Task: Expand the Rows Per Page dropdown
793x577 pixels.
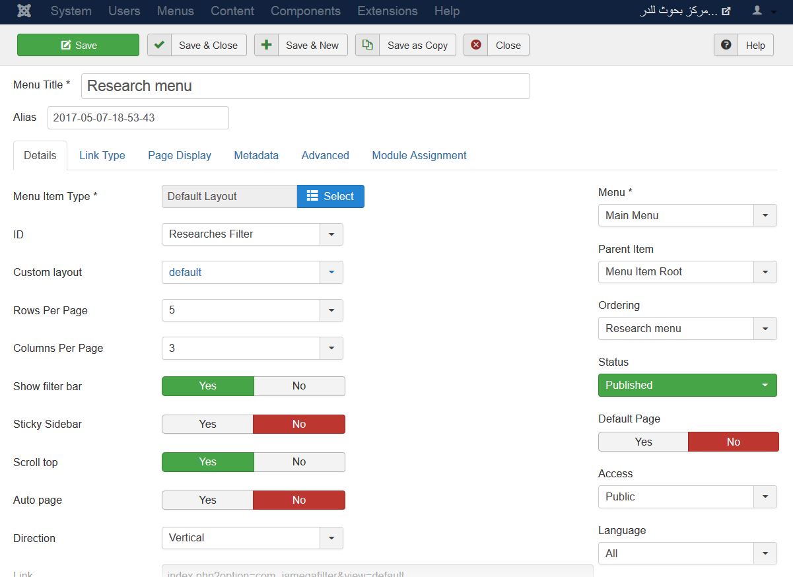Action: (x=331, y=310)
